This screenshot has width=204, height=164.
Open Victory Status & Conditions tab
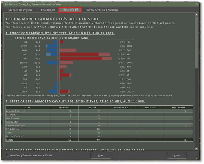point(102,10)
